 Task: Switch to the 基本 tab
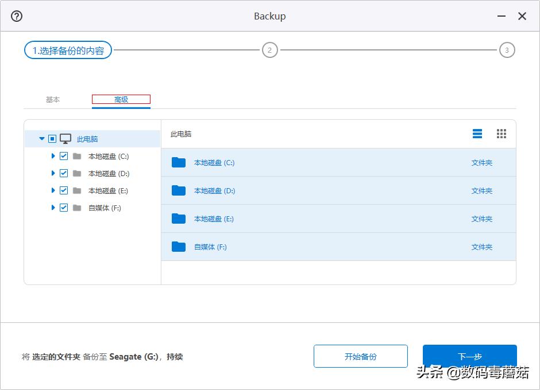[53, 99]
